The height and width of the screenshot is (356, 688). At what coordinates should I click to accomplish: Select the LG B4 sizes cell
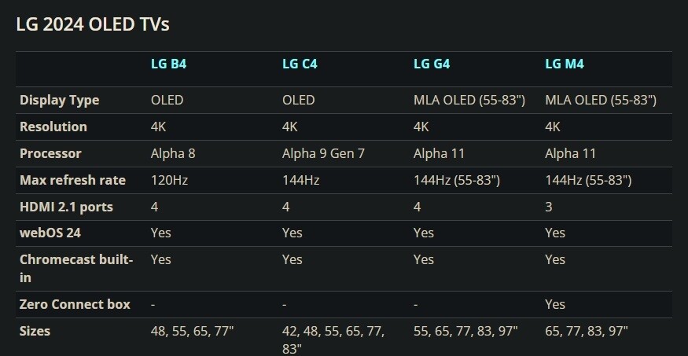pyautogui.click(x=192, y=331)
